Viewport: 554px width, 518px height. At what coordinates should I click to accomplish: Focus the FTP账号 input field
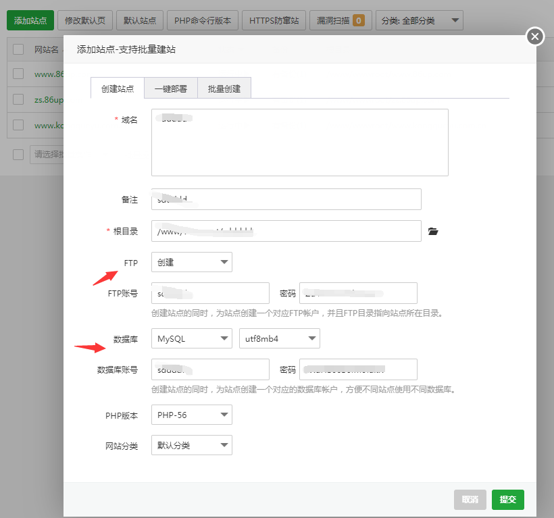coord(210,293)
